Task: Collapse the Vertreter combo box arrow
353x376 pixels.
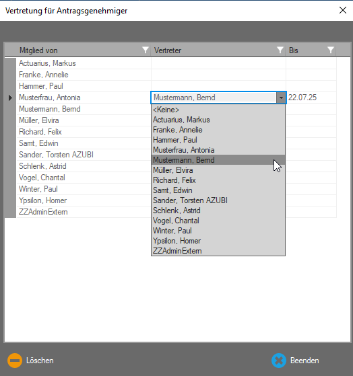Action: pyautogui.click(x=281, y=98)
